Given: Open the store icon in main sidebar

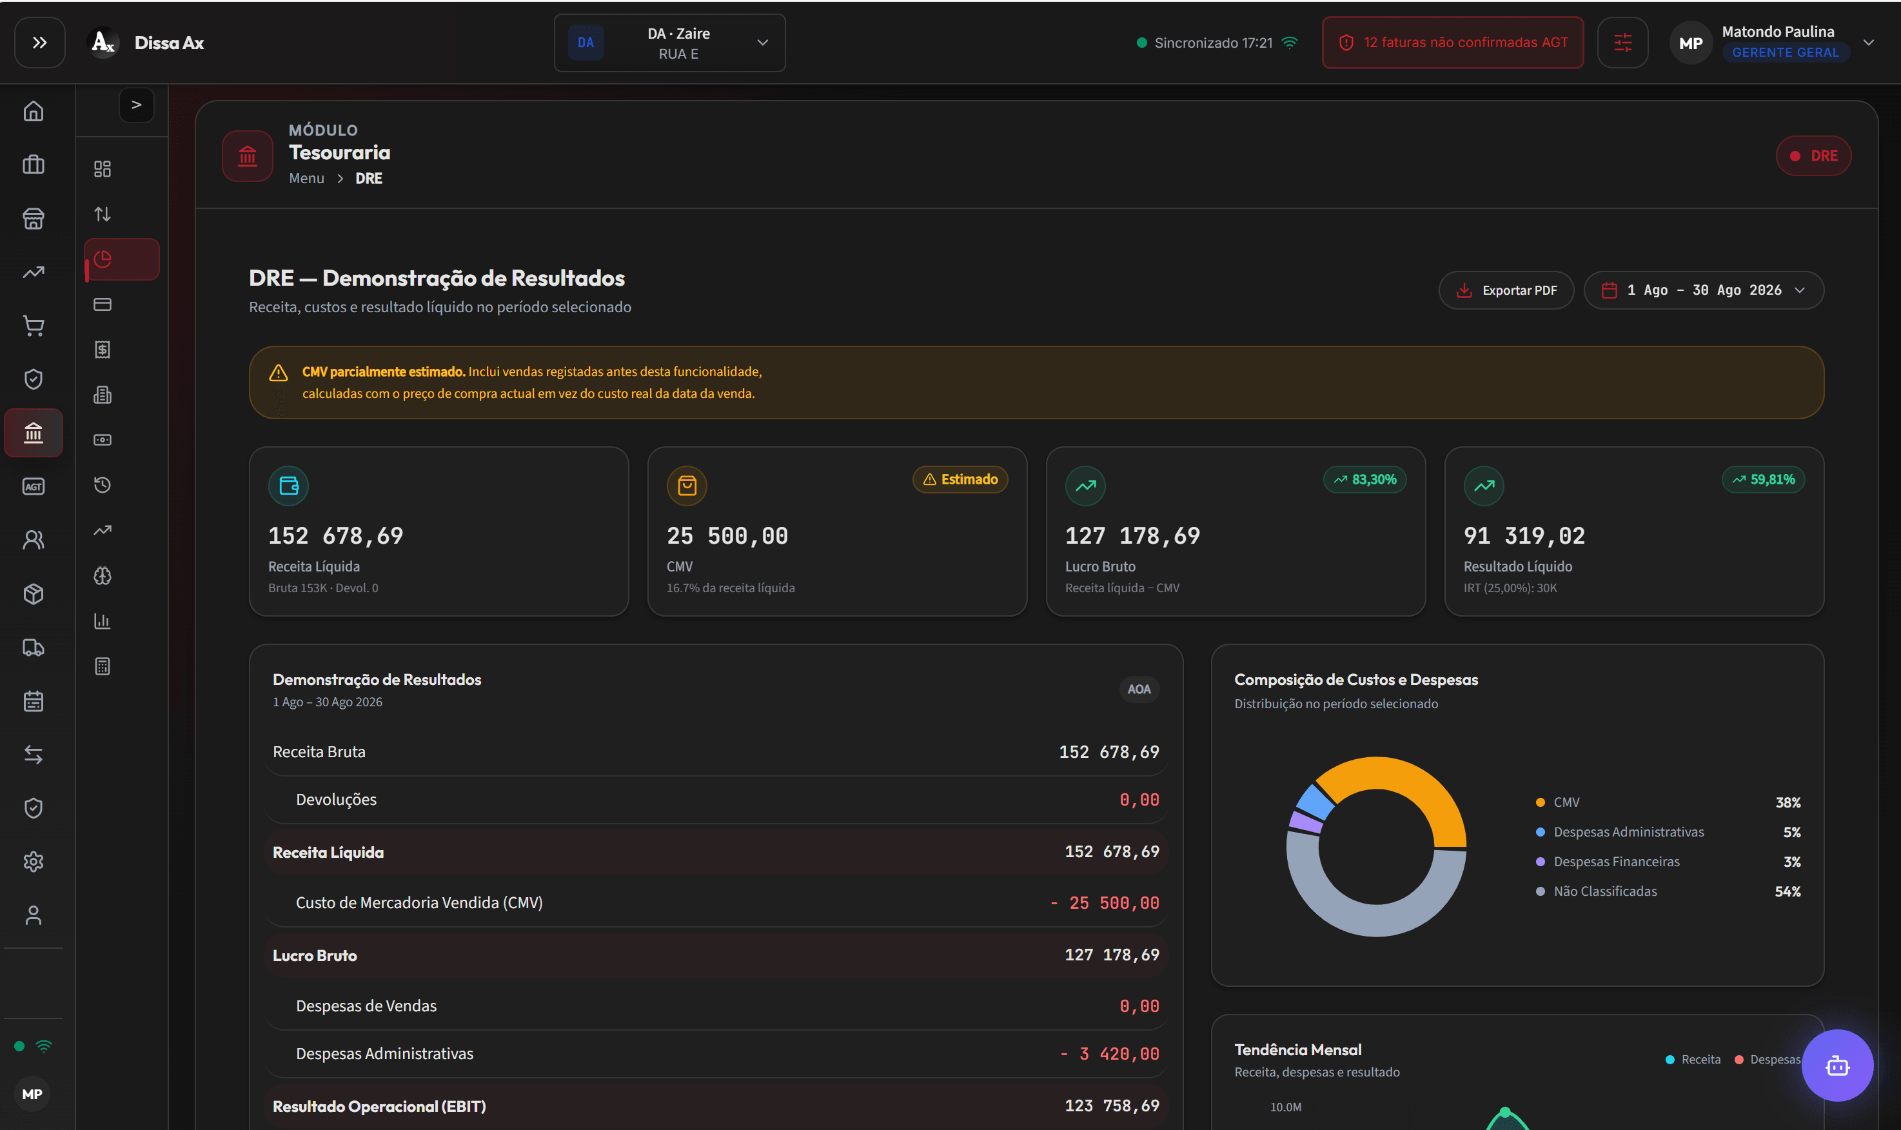Looking at the screenshot, I should 34,219.
